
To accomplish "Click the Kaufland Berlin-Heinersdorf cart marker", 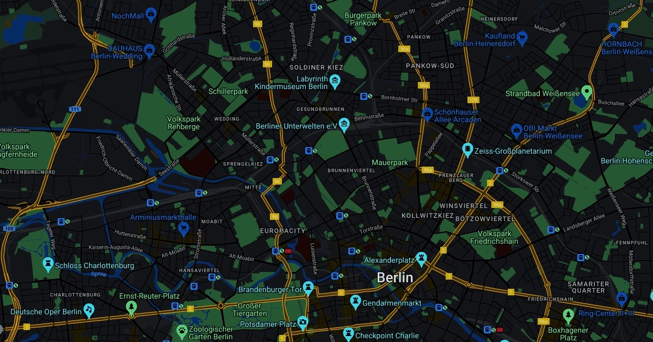I will pos(522,37).
